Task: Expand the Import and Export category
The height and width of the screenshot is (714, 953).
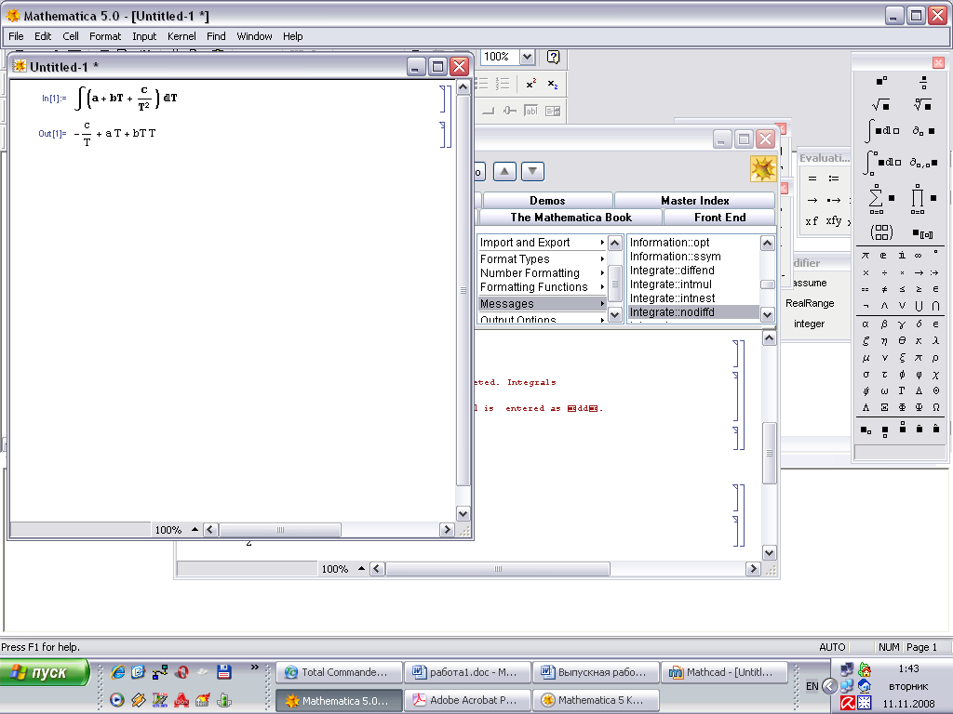Action: pos(543,243)
